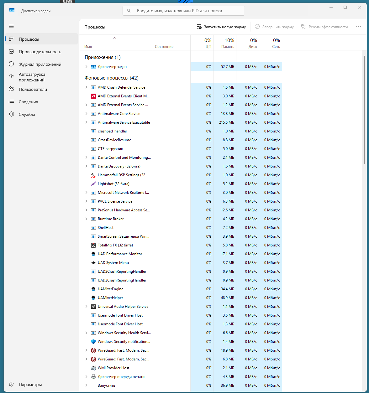Go to Автозагрузка приложений page
This screenshot has height=393, width=369.
click(41, 77)
